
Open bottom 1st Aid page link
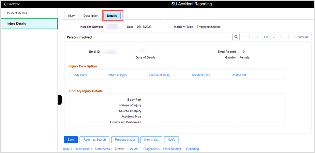pos(134,149)
